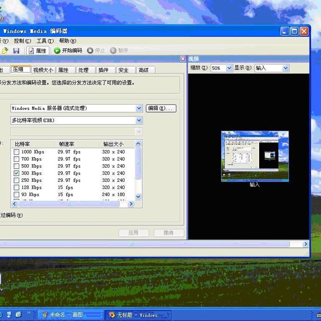Image resolution: width=321 pixels, height=321 pixels.
Task: Click the video input preview thumbnail
Action: tap(255, 156)
